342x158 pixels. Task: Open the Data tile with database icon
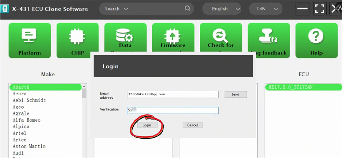coord(126,37)
